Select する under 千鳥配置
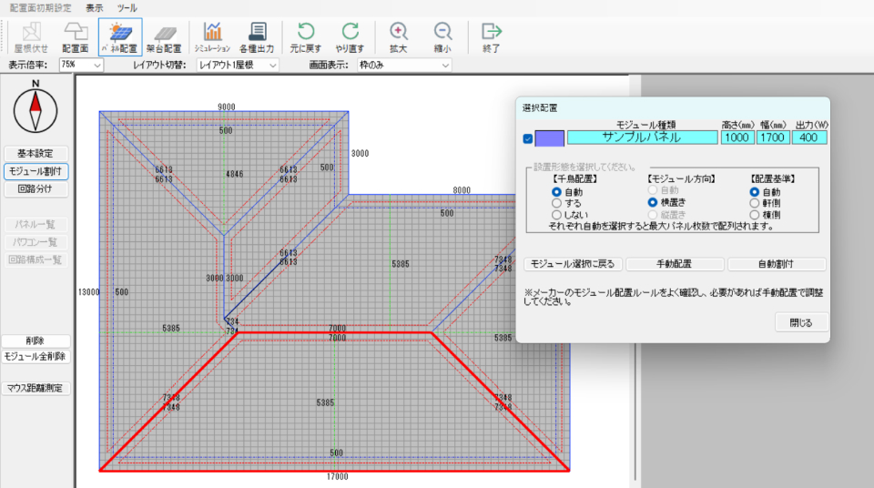Image resolution: width=874 pixels, height=488 pixels. tap(556, 203)
